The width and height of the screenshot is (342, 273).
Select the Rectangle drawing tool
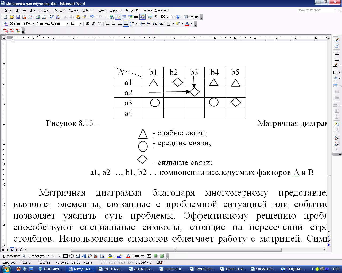65,256
